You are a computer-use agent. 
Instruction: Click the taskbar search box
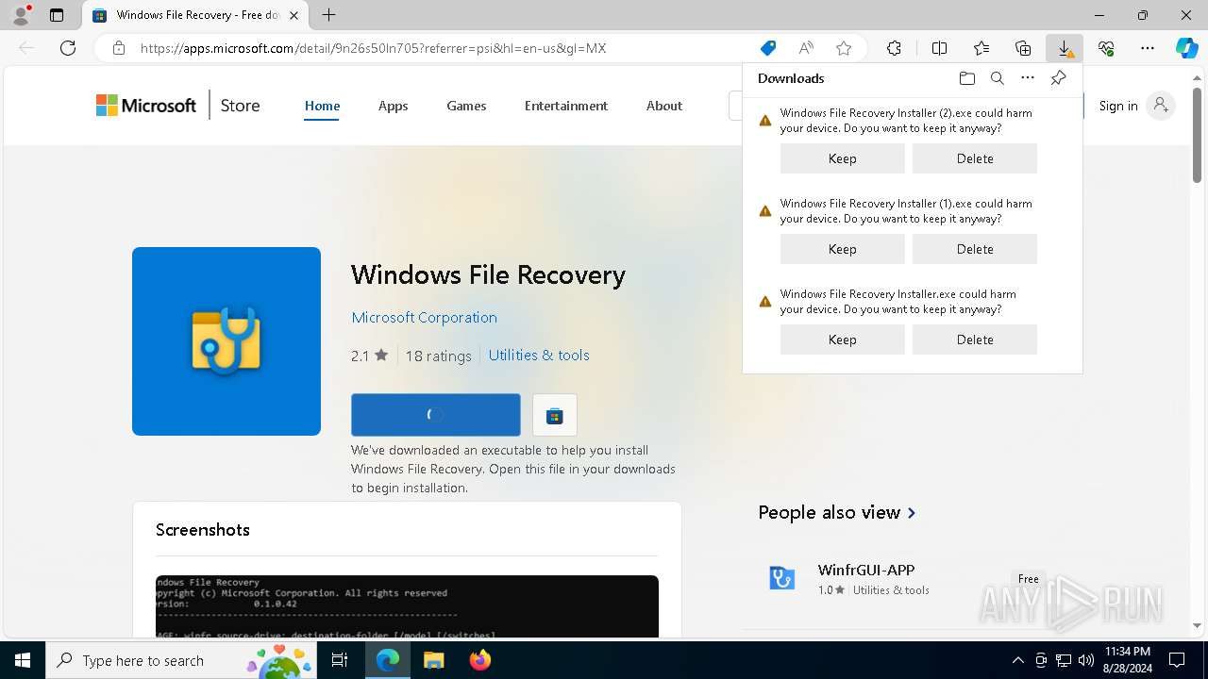point(181,660)
